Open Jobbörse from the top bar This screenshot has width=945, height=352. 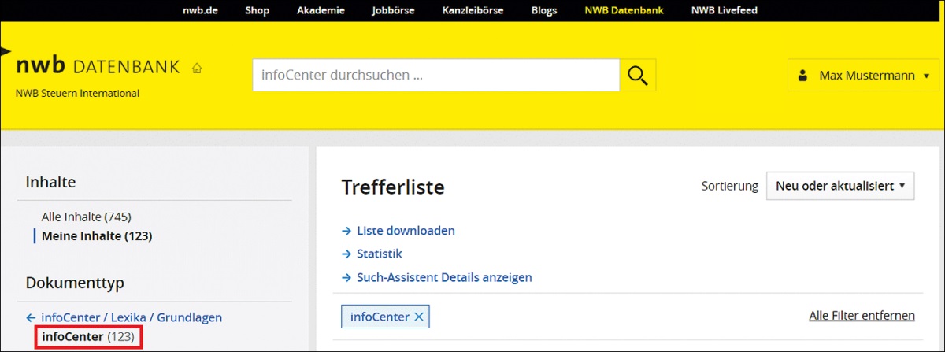click(395, 10)
